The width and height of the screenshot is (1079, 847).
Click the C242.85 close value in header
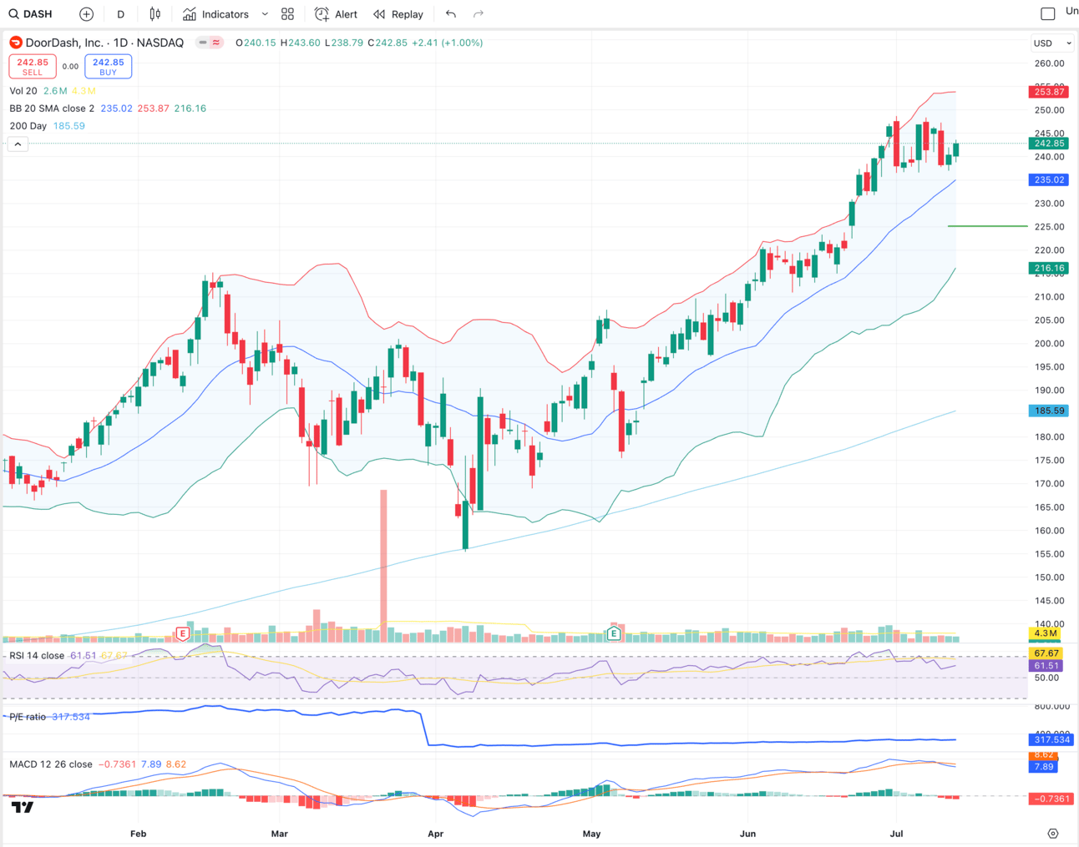[x=388, y=43]
